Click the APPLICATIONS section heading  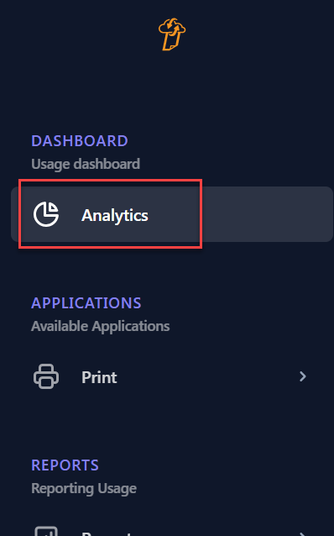click(86, 303)
